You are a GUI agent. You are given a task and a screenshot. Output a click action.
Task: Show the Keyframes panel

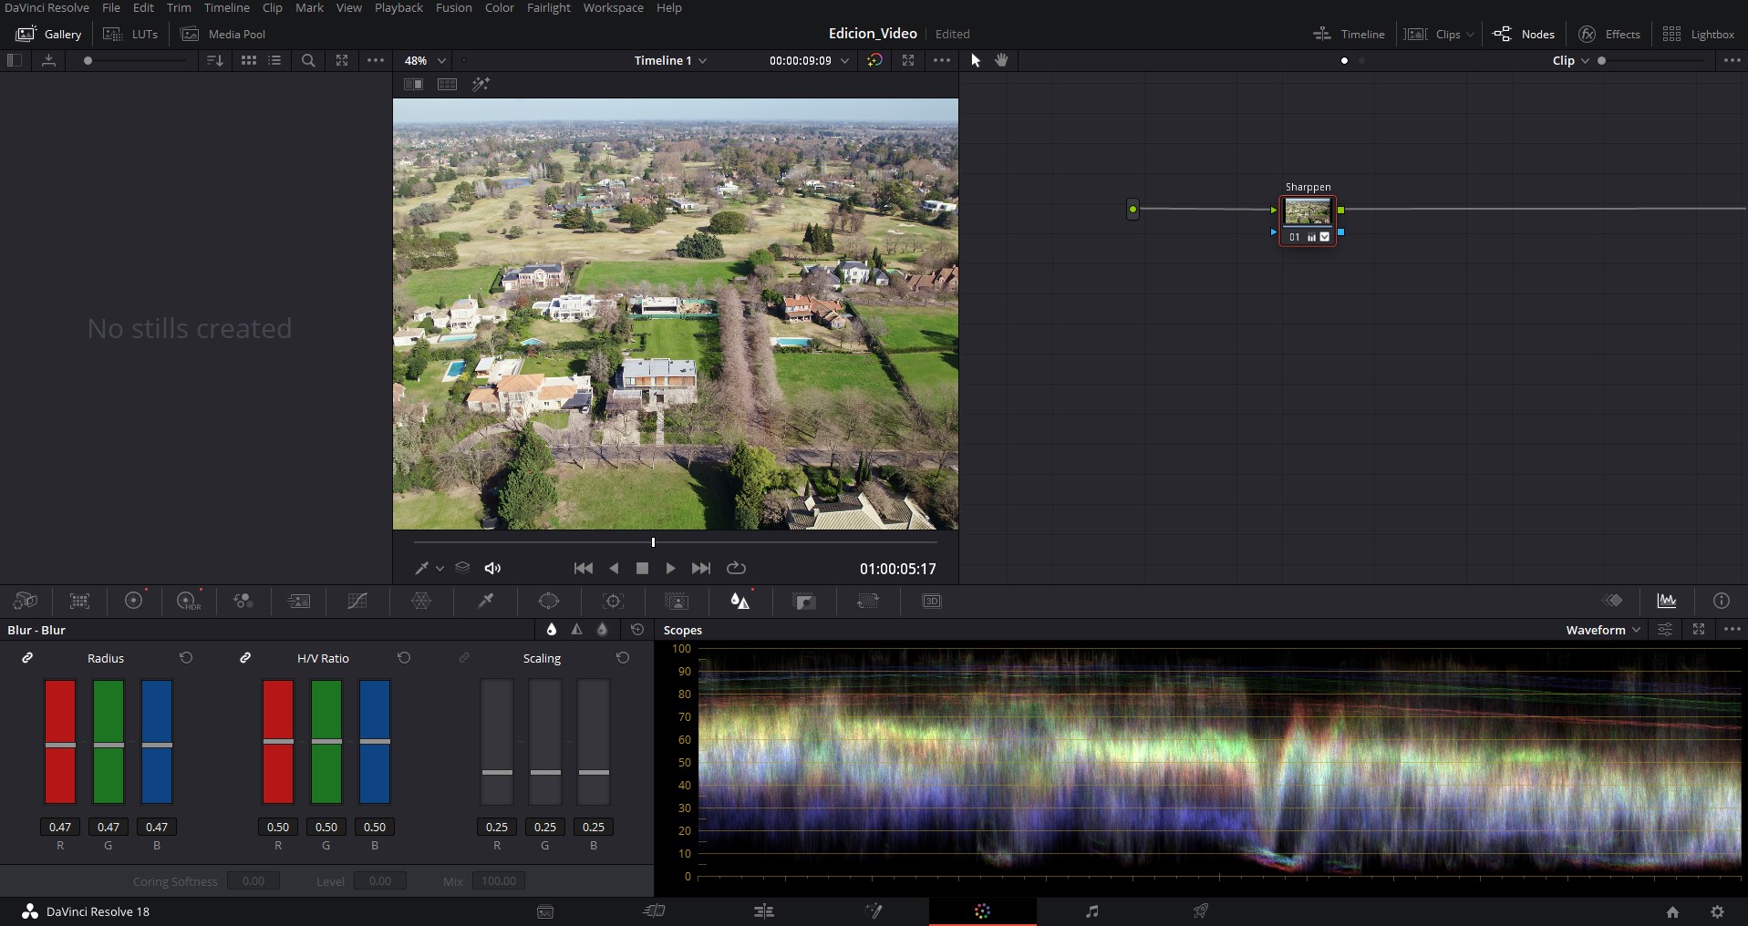coord(1612,601)
